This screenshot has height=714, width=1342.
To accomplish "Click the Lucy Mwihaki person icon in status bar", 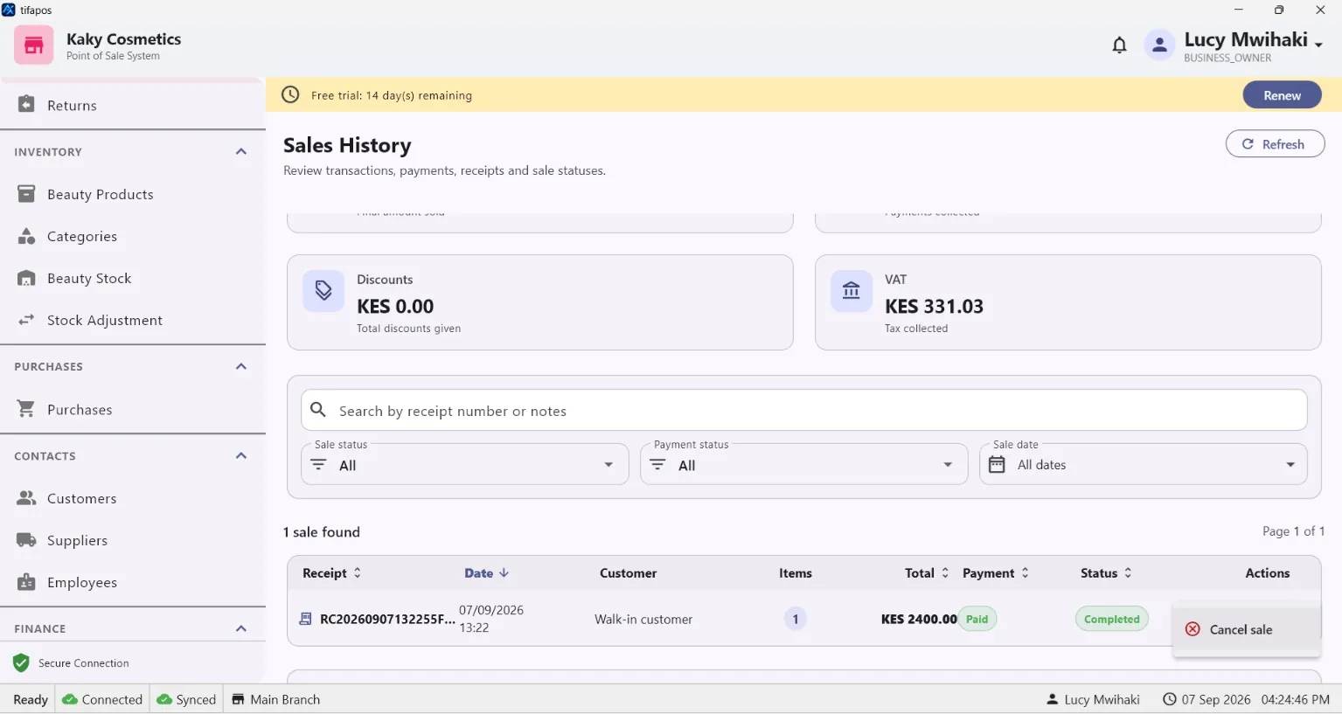I will (x=1053, y=699).
